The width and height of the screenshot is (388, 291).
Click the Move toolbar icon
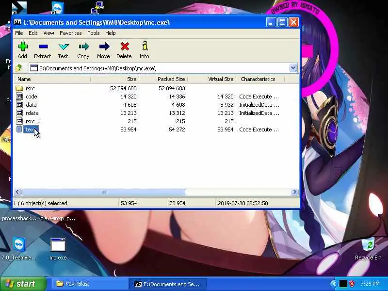pos(104,47)
